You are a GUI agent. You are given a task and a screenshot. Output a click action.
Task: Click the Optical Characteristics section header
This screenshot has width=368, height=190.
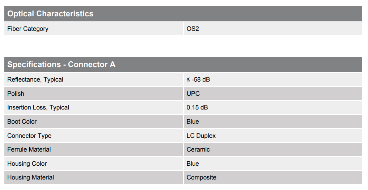click(50, 14)
